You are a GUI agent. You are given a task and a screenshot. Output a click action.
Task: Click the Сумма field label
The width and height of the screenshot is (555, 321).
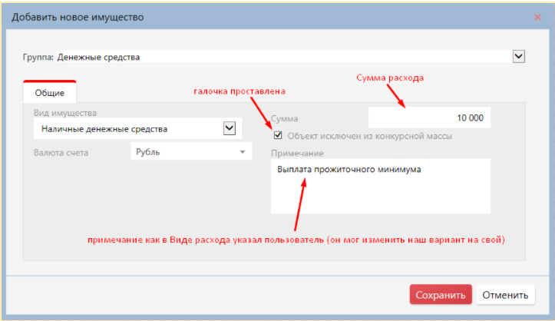tap(285, 119)
